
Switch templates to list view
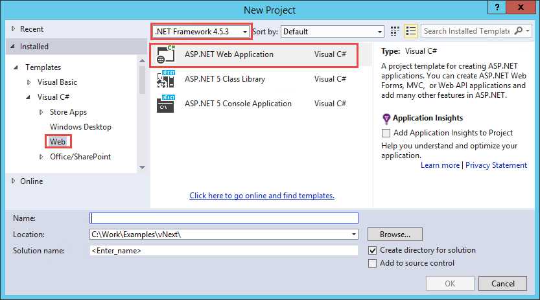(x=410, y=31)
